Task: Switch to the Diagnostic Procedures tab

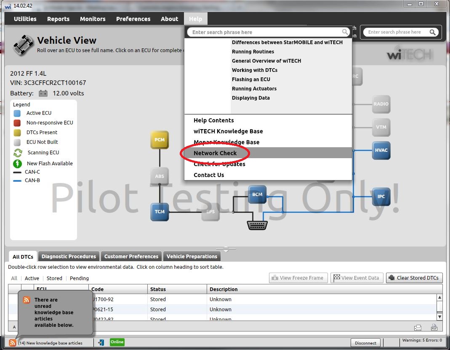Action: (68, 256)
